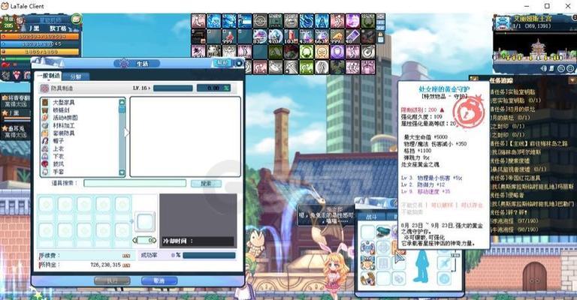The width and height of the screenshot is (577, 300).
Task: Close the 生活 crafting window
Action: click(x=238, y=64)
